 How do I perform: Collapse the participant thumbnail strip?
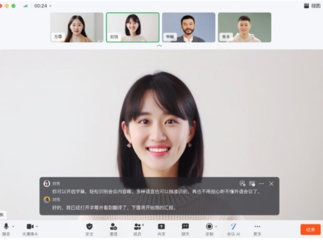click(159, 46)
